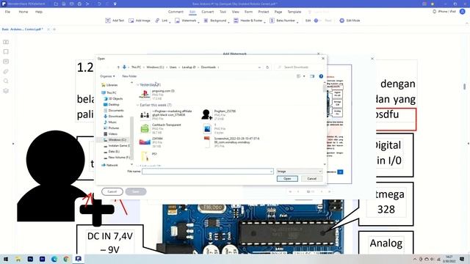This screenshot has height=264, width=470.
Task: Open the user account avatar
Action: (x=463, y=12)
